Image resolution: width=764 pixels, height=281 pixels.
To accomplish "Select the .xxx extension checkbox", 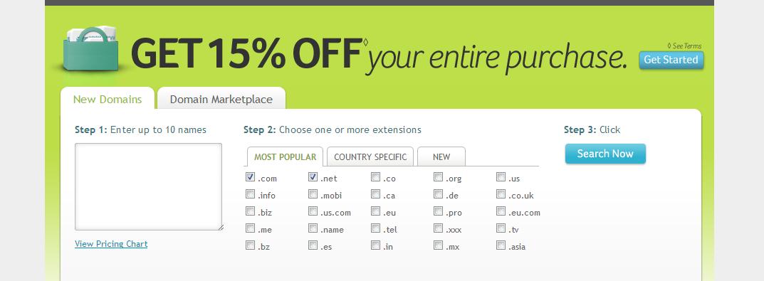I will pyautogui.click(x=438, y=228).
